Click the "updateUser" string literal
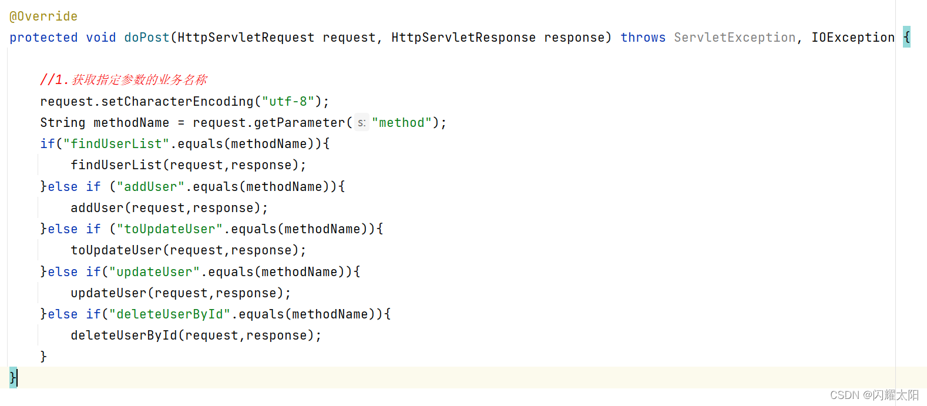The image size is (927, 406). 154,272
